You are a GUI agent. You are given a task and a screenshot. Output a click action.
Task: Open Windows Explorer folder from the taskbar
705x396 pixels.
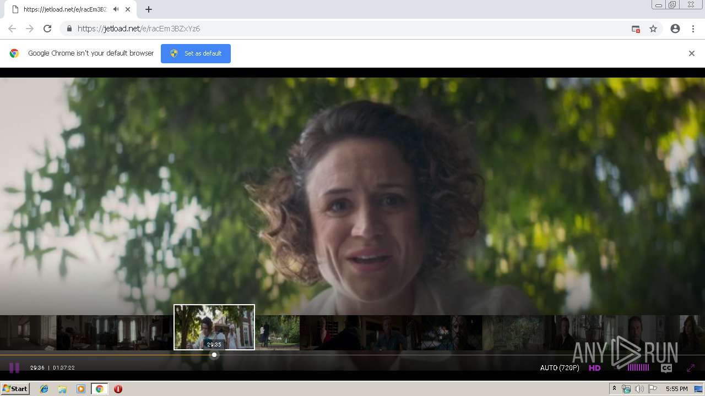(x=62, y=389)
